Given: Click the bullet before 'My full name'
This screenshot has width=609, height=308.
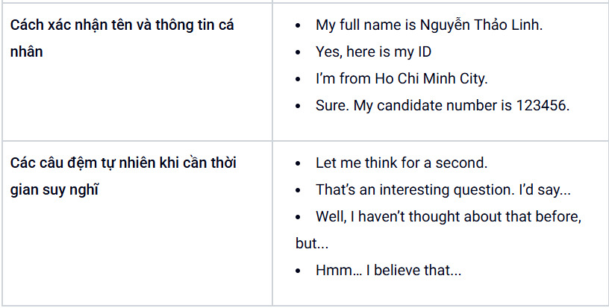Looking at the screenshot, I should (x=298, y=25).
